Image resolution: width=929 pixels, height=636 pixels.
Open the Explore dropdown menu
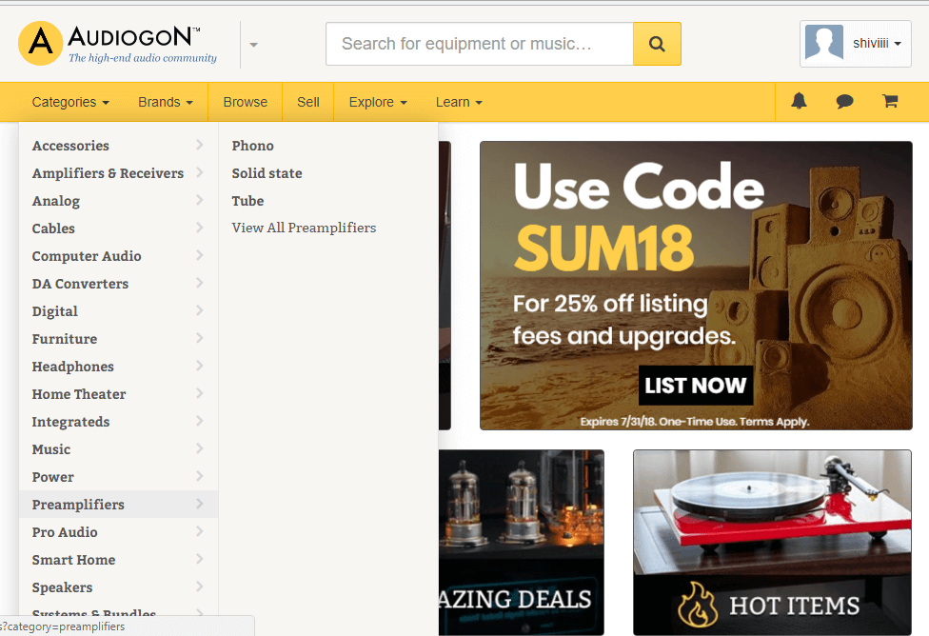pos(377,102)
